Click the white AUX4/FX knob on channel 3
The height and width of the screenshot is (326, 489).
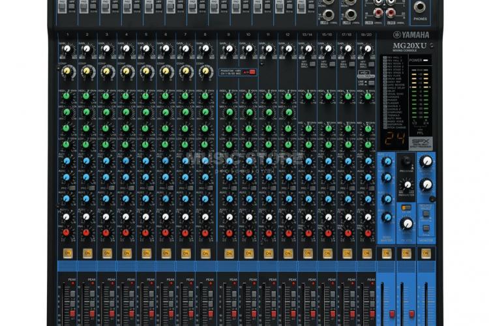click(x=106, y=216)
